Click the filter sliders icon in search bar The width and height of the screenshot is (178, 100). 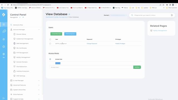click(172, 15)
